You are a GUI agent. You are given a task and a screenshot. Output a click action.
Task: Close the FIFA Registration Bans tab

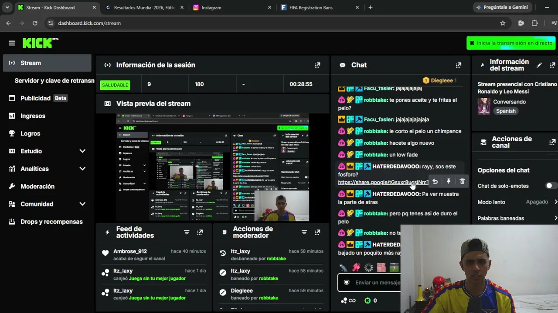point(357,7)
